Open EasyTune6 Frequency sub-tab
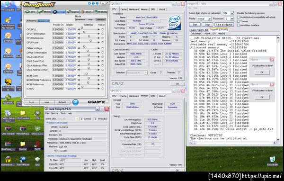284x181 pixels. click(x=32, y=21)
